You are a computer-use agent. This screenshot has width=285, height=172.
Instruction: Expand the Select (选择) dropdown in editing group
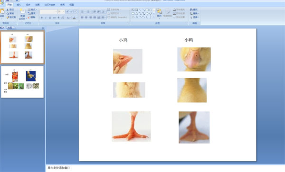195,17
